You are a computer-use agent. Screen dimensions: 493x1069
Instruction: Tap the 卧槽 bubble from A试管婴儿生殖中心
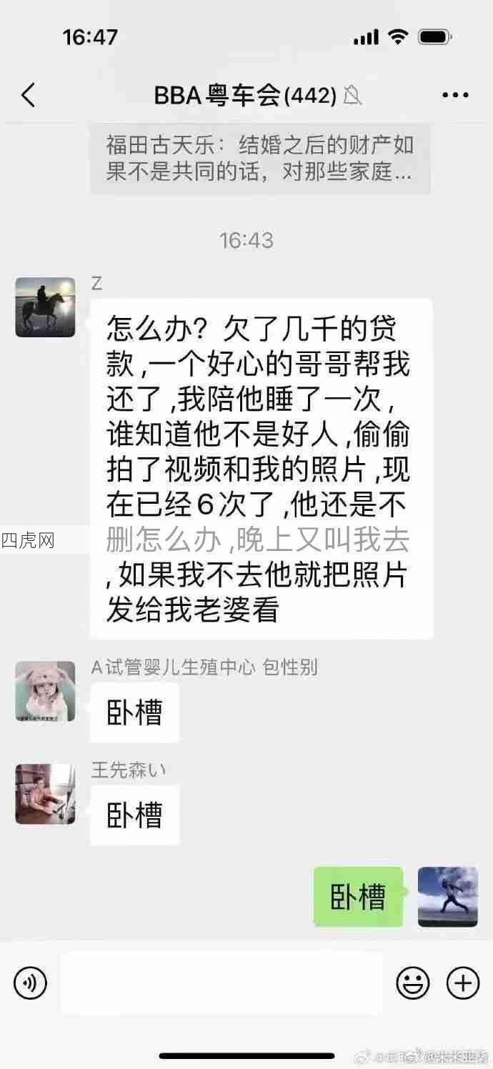point(135,712)
